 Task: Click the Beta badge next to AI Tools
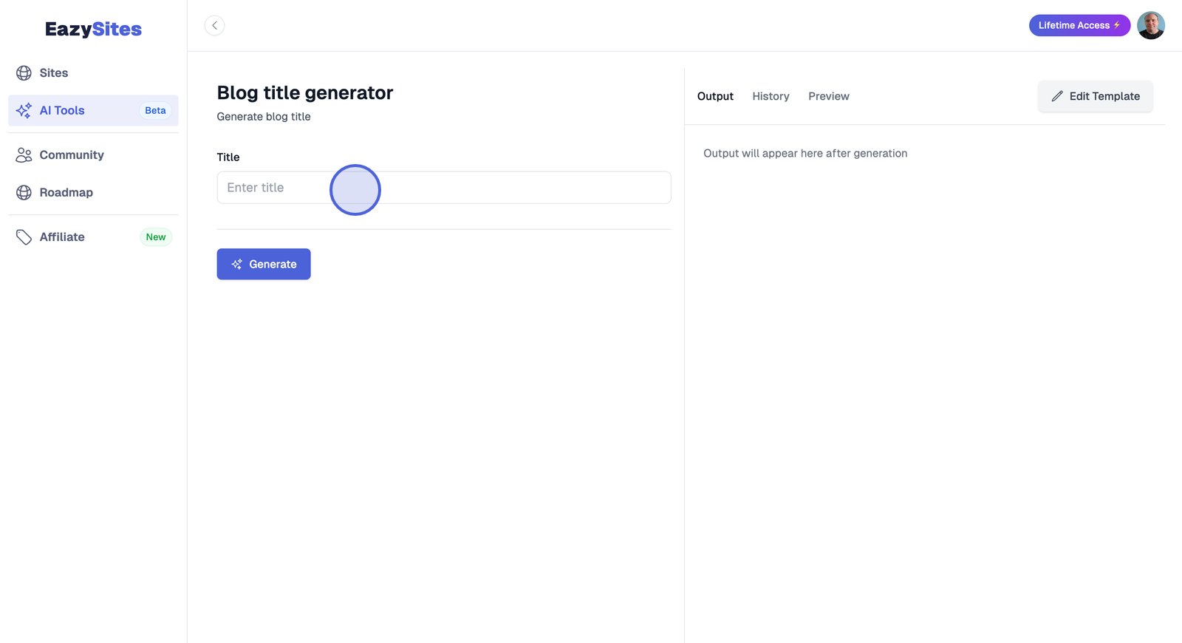pyautogui.click(x=155, y=111)
